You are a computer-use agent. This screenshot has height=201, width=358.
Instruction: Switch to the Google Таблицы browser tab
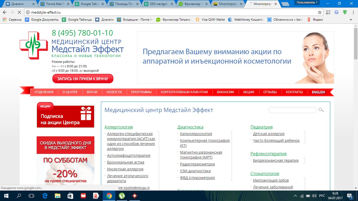tap(89, 4)
